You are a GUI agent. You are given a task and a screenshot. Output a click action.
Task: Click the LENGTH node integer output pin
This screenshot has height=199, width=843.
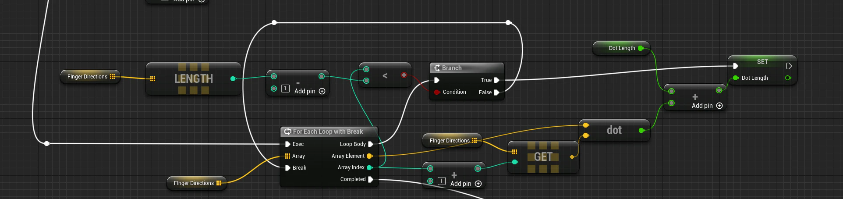[x=233, y=78]
